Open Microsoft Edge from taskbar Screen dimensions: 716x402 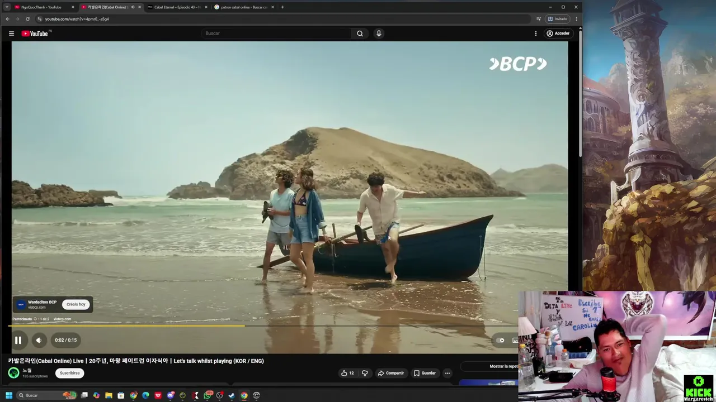pos(145,395)
